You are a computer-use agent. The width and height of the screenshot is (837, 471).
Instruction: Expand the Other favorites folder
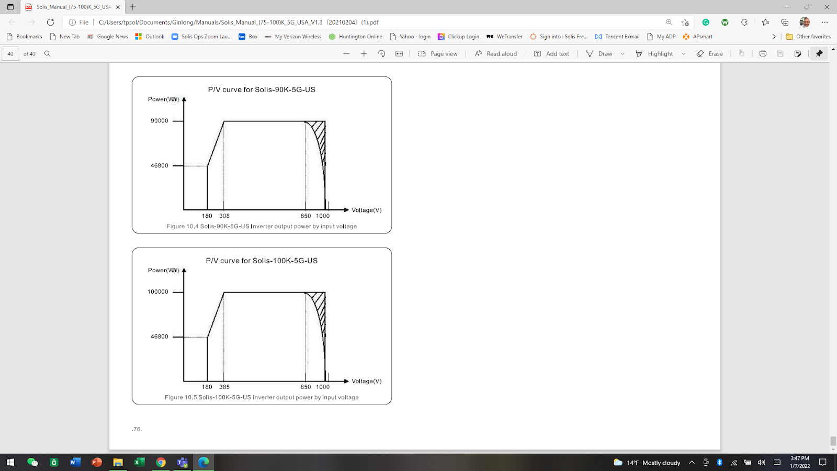coord(808,37)
